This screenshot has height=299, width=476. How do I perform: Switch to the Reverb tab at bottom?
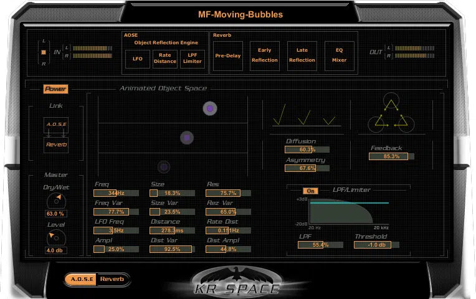tap(112, 279)
